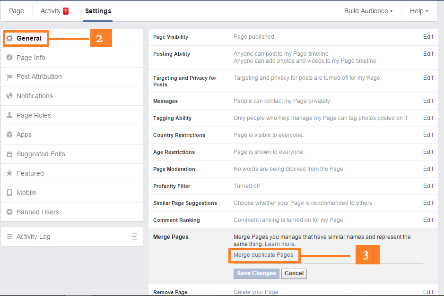The width and height of the screenshot is (444, 296).
Task: Switch to the Activity tab
Action: (54, 11)
